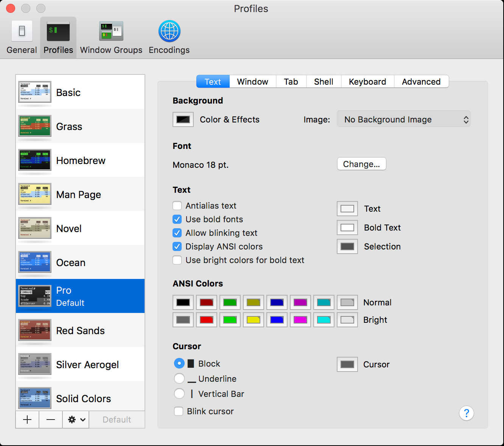Choose the Ocean profile icon
Image resolution: width=504 pixels, height=446 pixels.
pyautogui.click(x=35, y=262)
